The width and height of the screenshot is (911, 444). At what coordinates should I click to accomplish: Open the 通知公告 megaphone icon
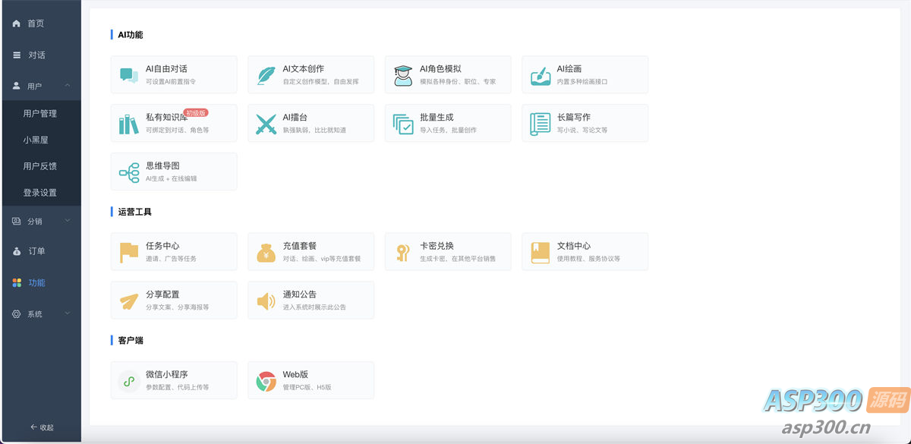coord(264,299)
